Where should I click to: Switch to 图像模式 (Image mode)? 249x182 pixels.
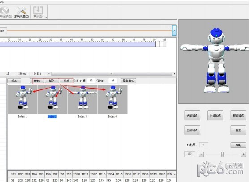[x=129, y=80]
